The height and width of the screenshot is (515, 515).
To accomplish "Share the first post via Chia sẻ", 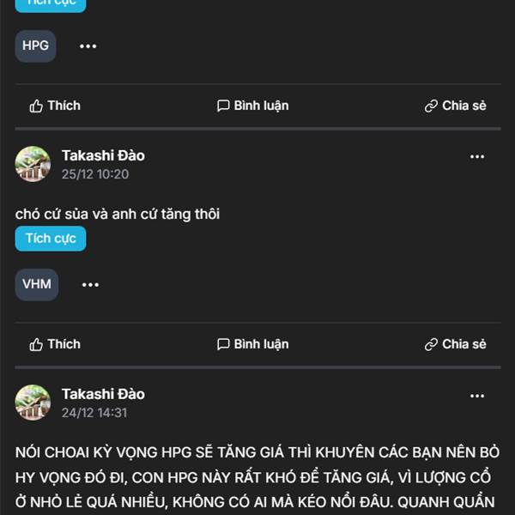I will (455, 106).
